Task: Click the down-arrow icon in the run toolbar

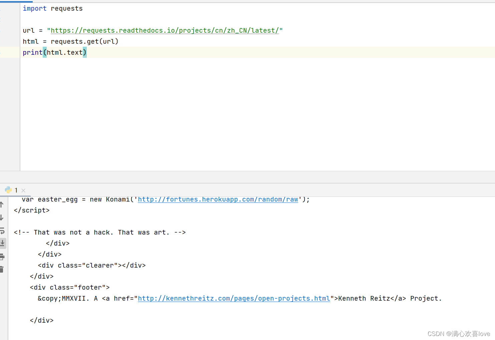Action: 2,218
